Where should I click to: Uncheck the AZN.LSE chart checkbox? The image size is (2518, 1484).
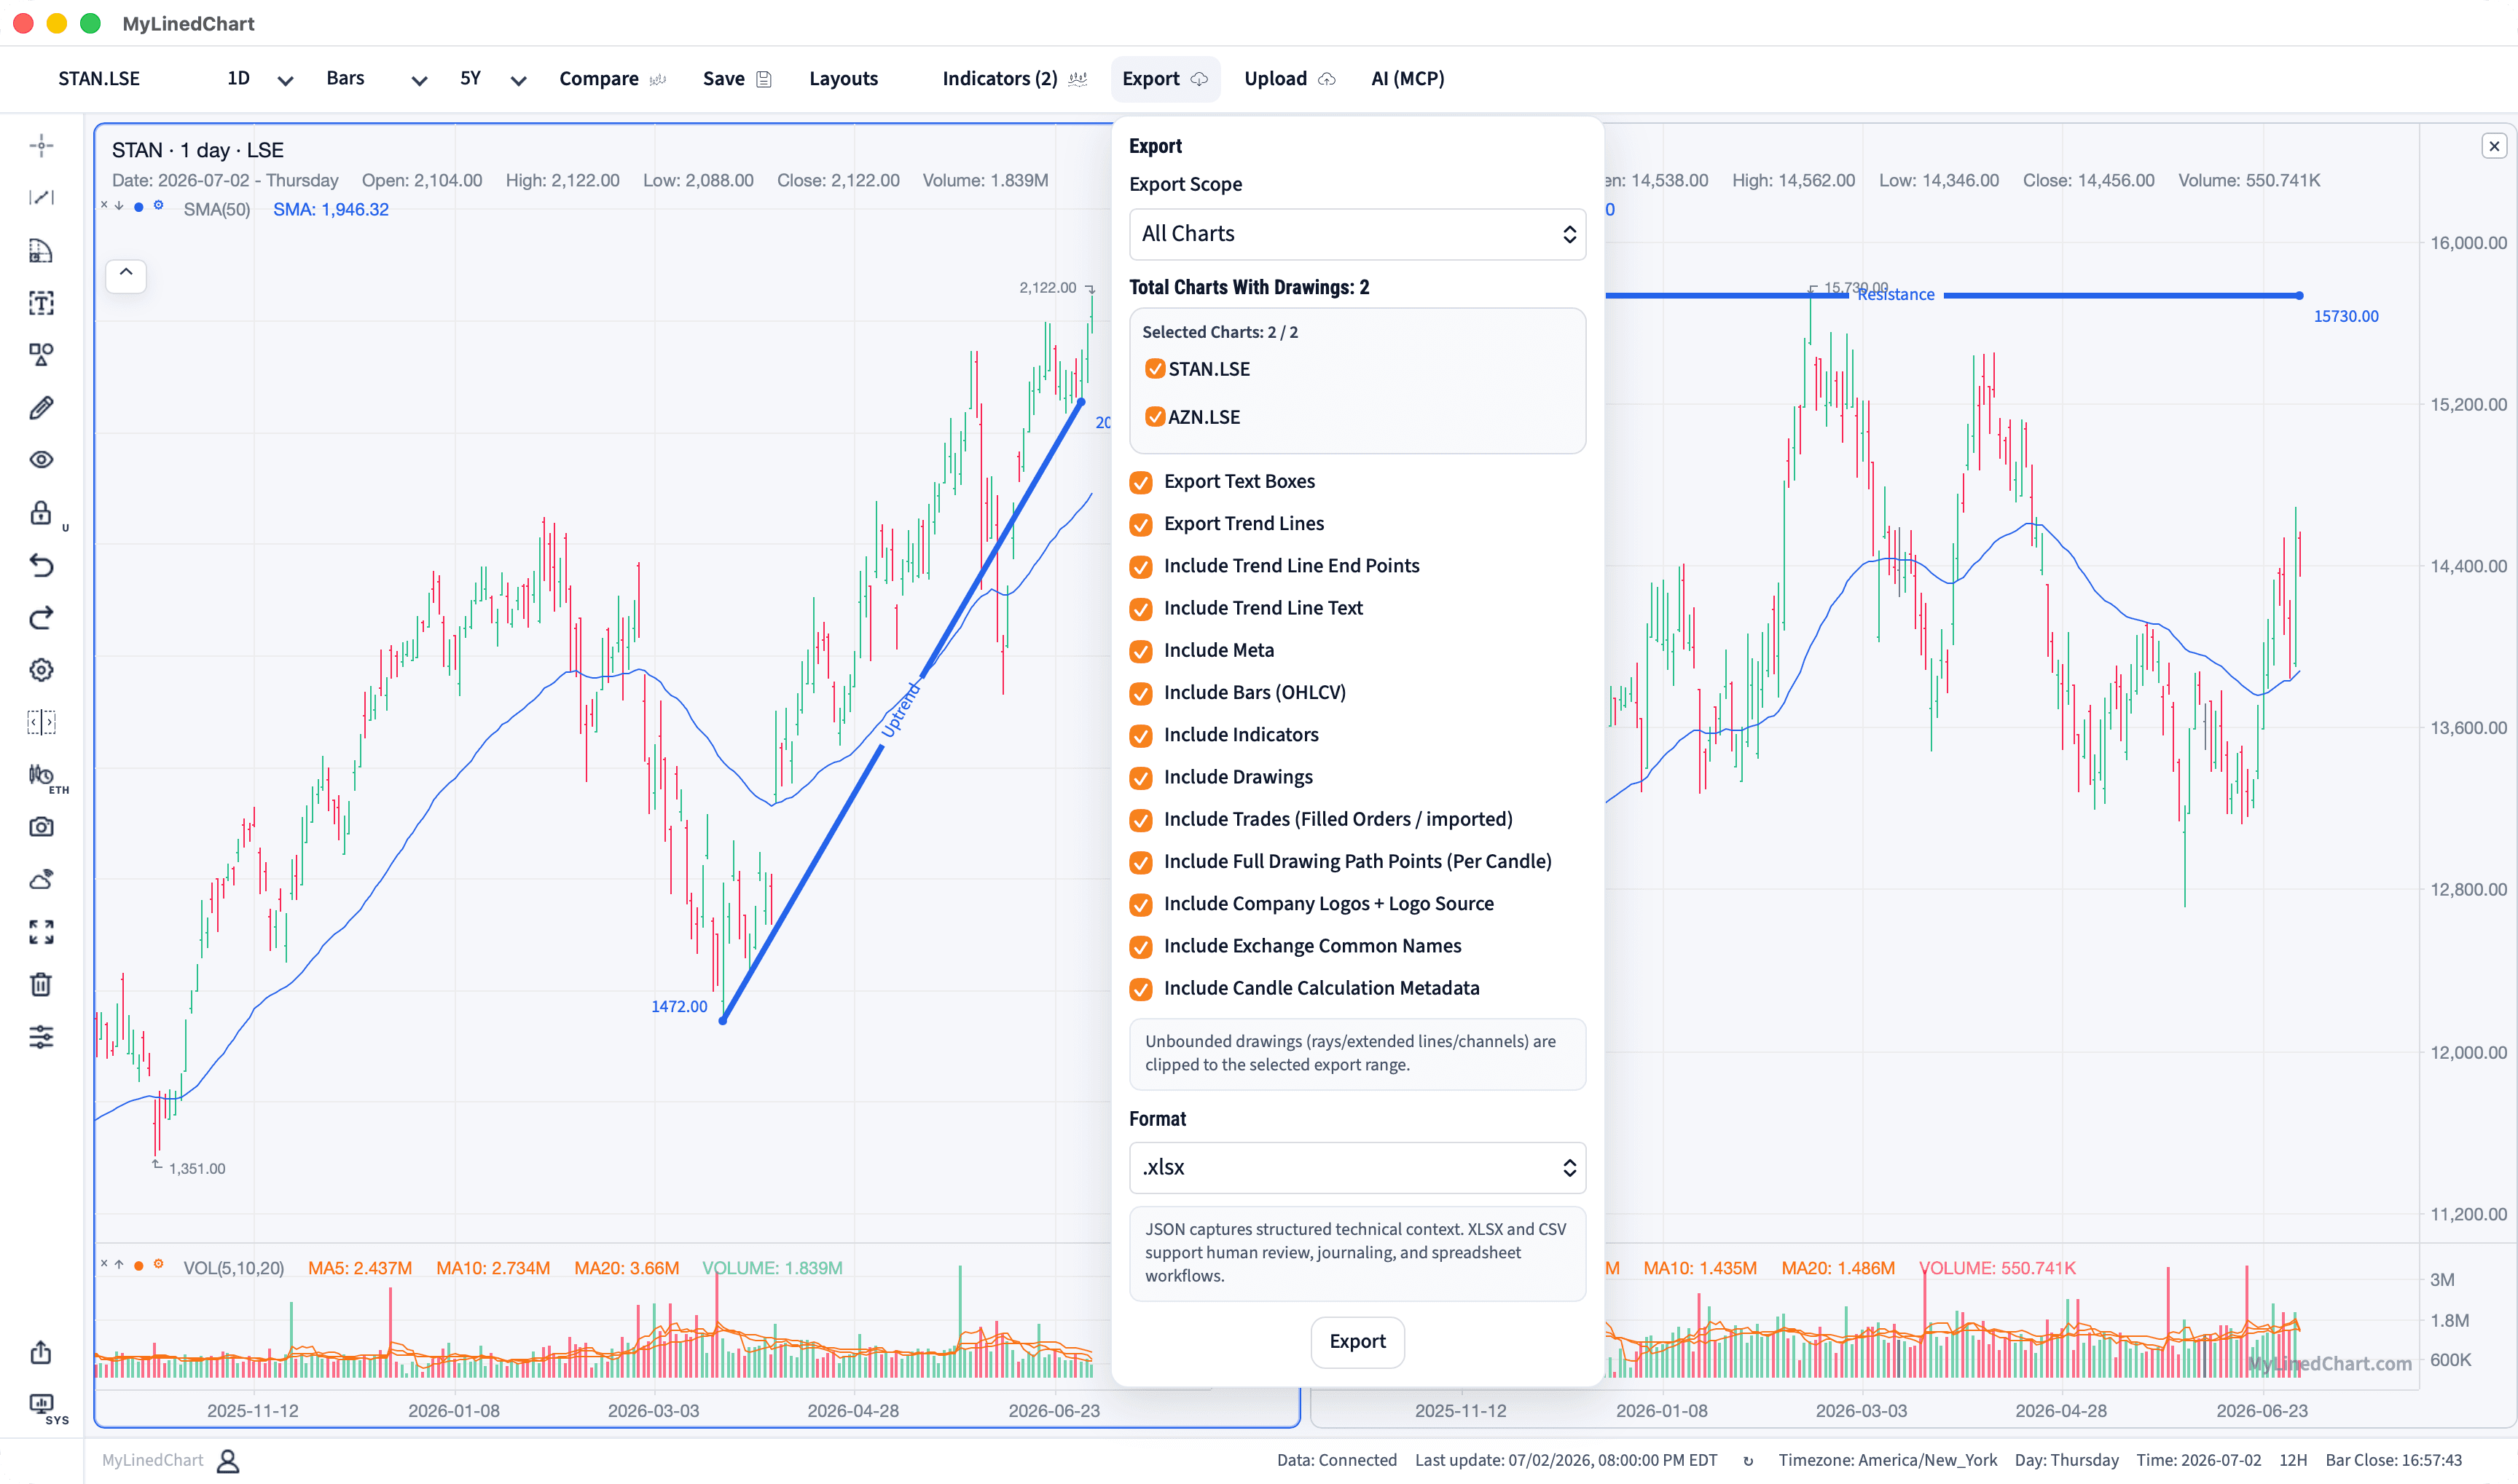tap(1155, 417)
